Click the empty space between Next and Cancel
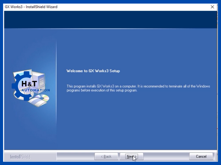221x165 pixels. [x=166, y=156]
